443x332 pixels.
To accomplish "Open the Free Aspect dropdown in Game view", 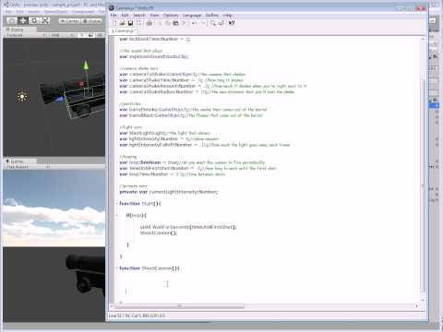I will coord(28,167).
